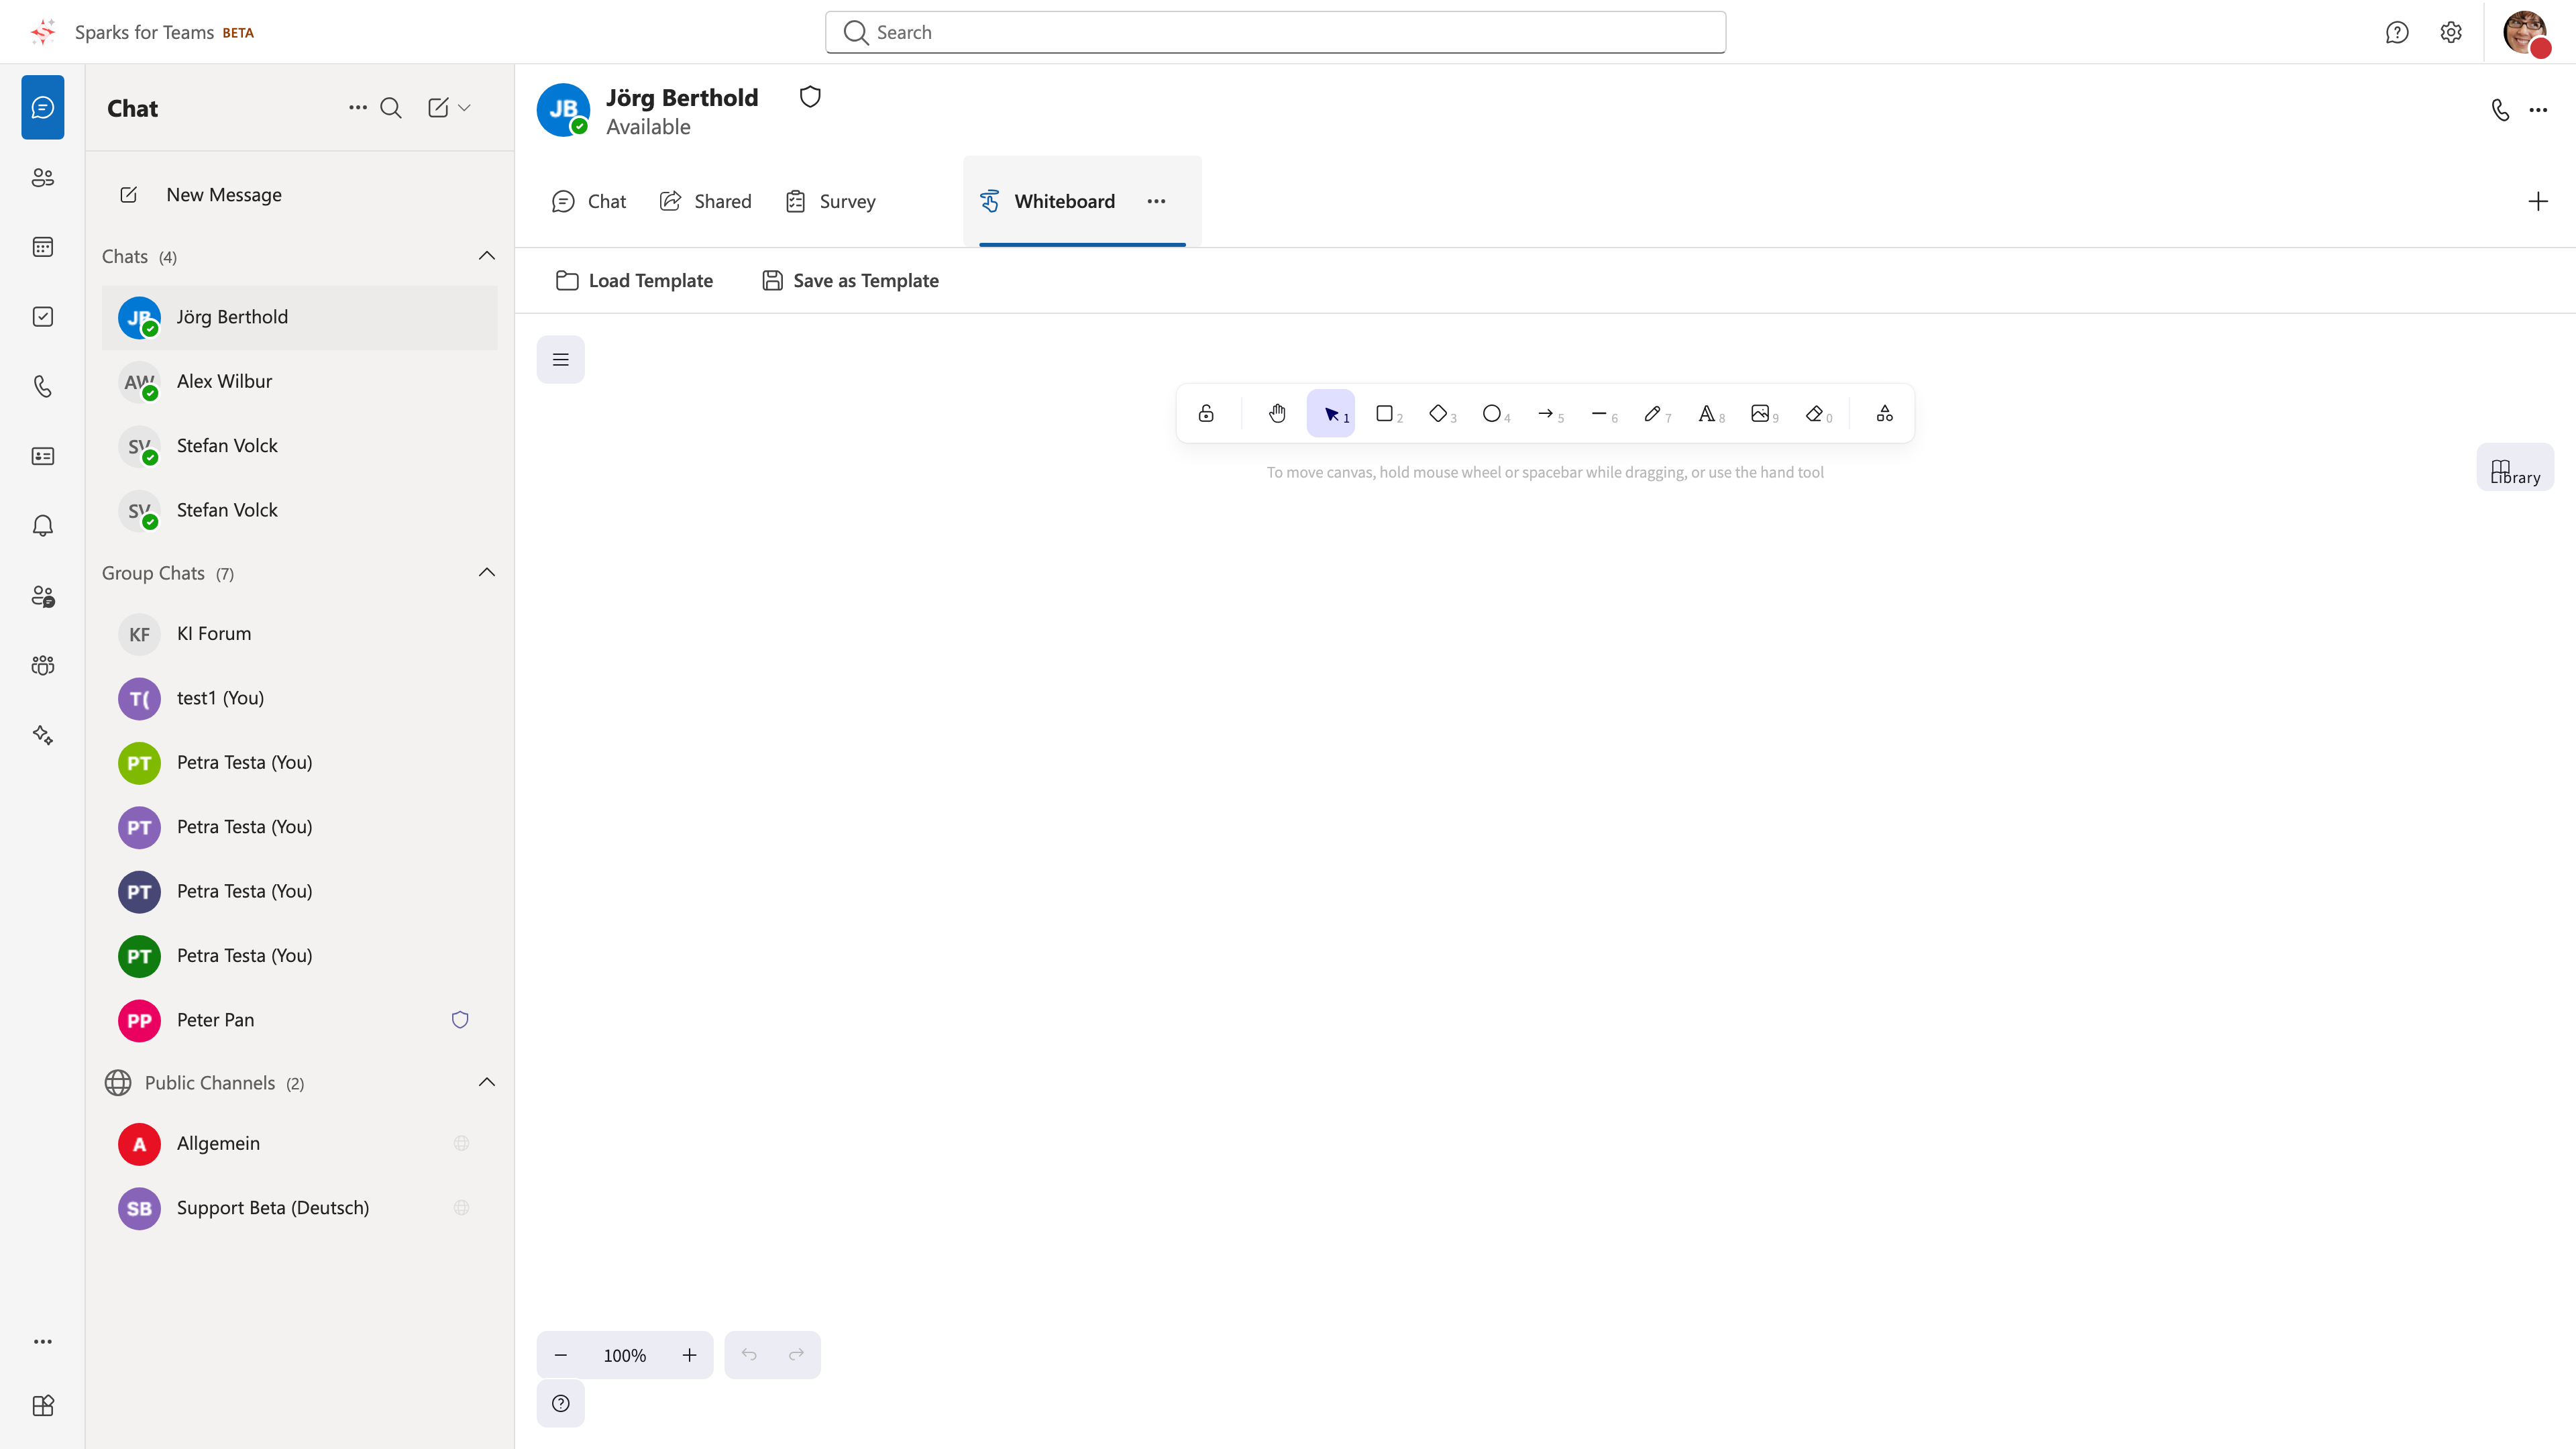Open the AI sparkles icon in sidebar
The image size is (2576, 1449).
click(43, 735)
